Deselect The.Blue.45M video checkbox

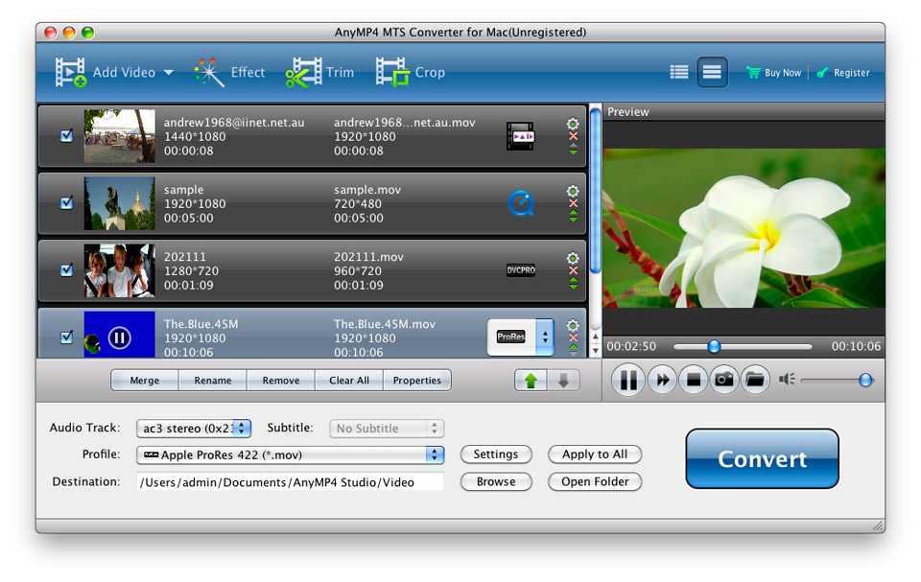[x=66, y=338]
